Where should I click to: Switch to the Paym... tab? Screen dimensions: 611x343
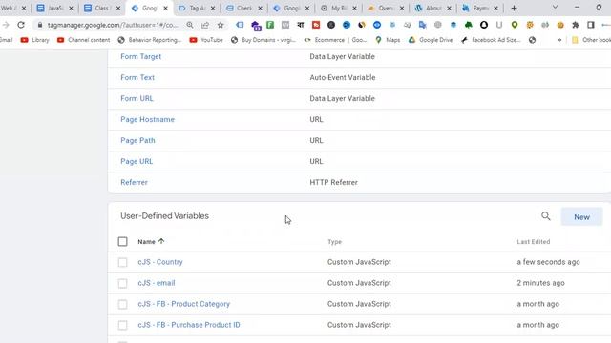coord(480,9)
